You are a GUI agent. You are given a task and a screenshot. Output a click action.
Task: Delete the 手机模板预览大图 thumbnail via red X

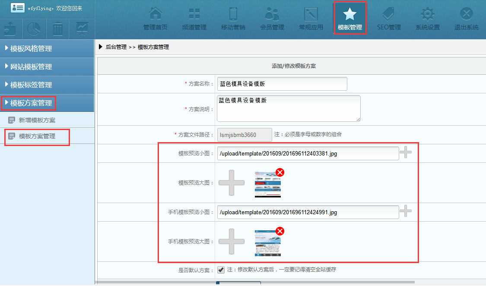point(280,232)
